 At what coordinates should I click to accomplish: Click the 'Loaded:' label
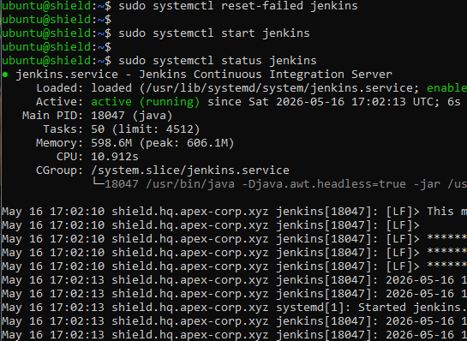tap(60, 88)
